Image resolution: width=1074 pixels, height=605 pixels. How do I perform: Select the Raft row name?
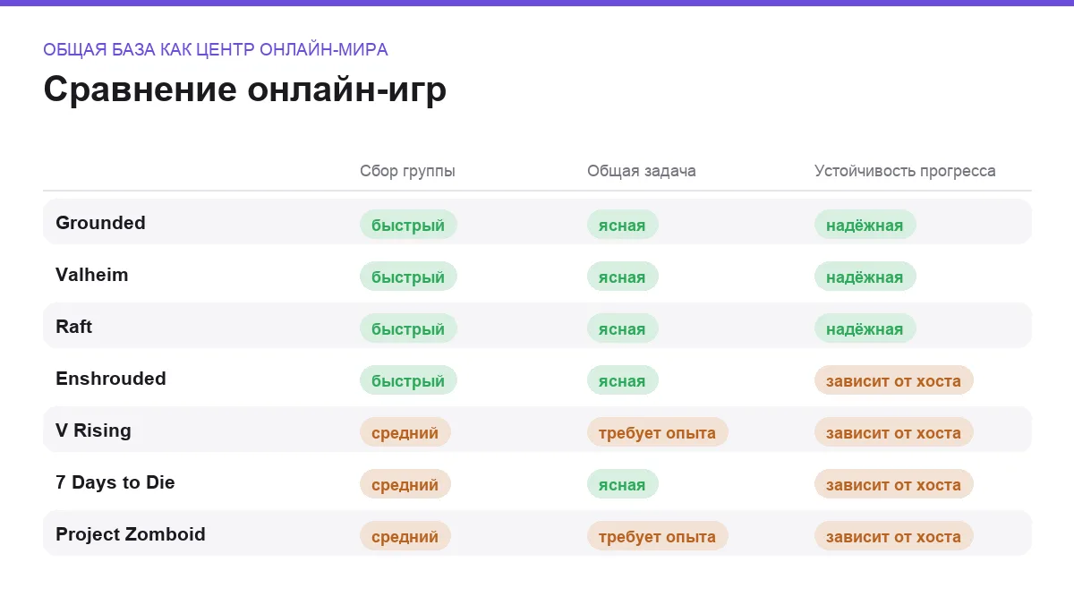[74, 327]
